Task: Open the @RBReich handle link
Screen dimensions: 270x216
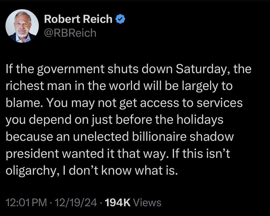Action: tap(70, 33)
